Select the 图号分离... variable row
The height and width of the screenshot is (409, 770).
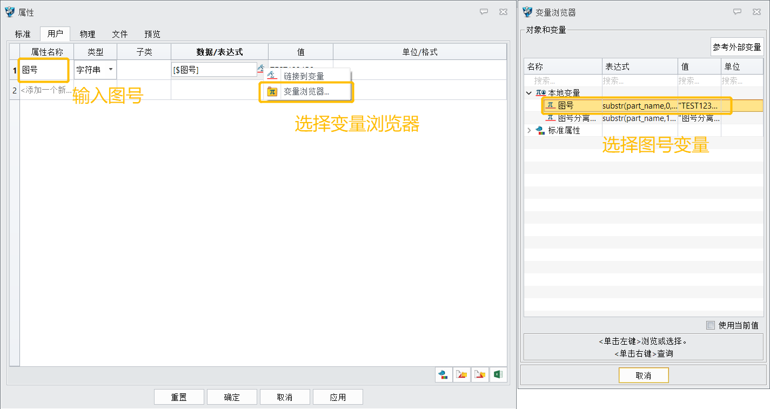(x=577, y=118)
